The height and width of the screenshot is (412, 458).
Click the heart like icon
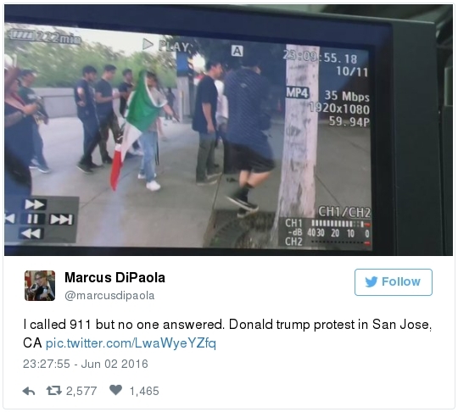point(115,390)
